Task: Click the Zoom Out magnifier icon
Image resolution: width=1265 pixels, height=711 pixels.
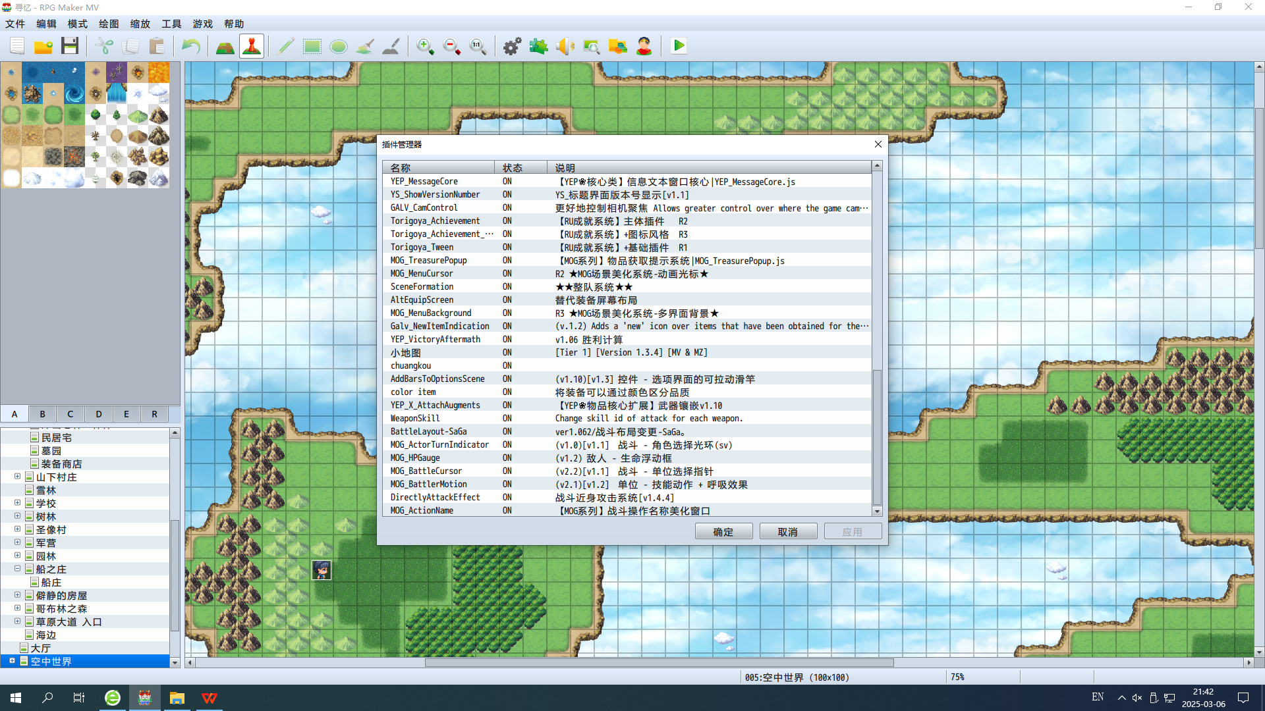Action: (x=452, y=46)
